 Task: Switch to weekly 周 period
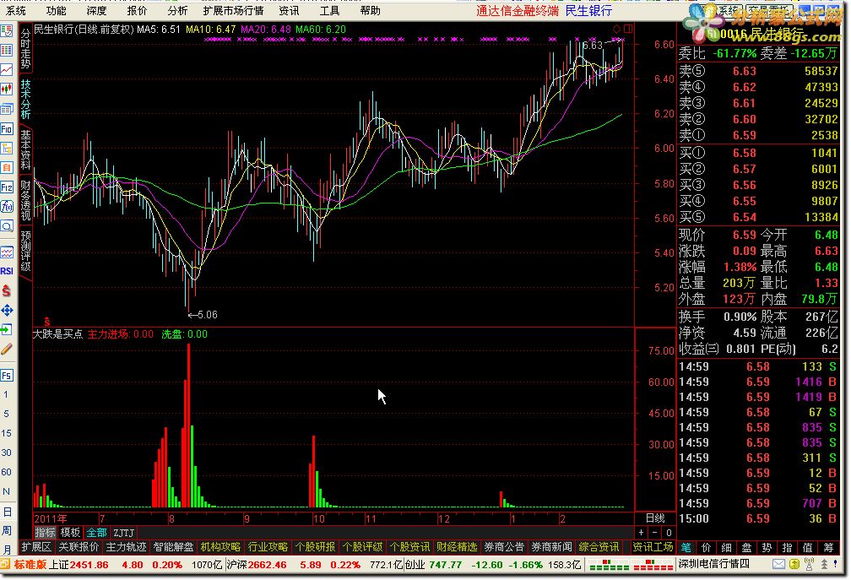coord(7,531)
